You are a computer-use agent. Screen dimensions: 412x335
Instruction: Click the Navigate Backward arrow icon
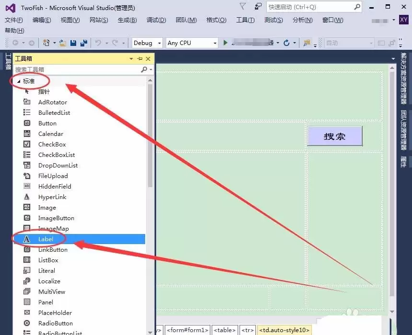(17, 43)
